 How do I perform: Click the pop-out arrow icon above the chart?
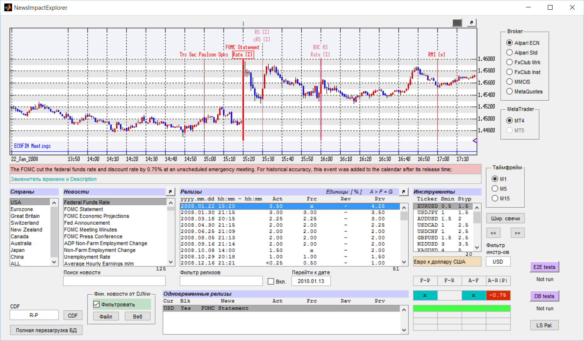[471, 23]
